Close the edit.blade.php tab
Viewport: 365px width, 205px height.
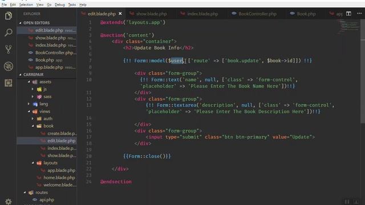coord(120,14)
